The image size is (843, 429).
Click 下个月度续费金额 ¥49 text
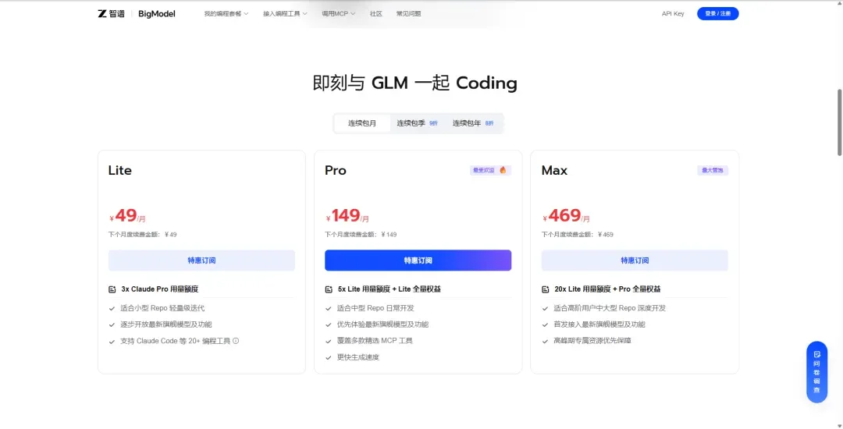143,235
